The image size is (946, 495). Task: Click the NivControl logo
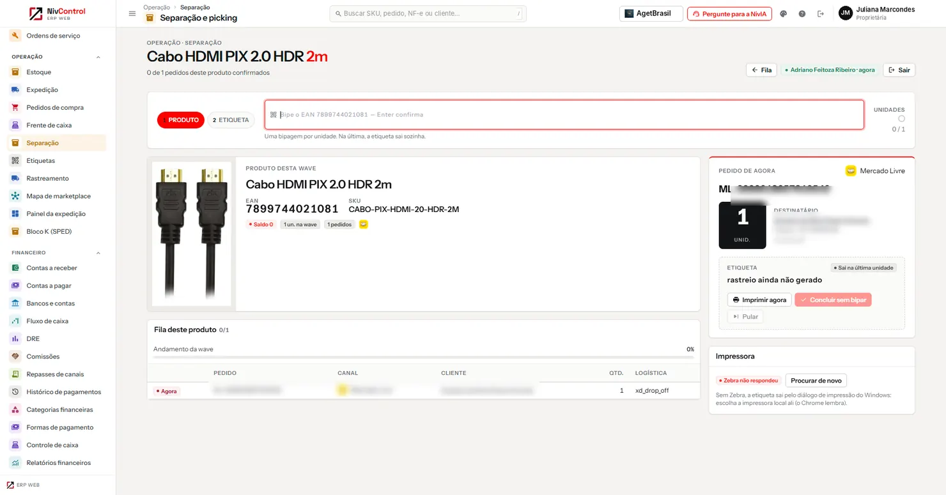coord(58,13)
